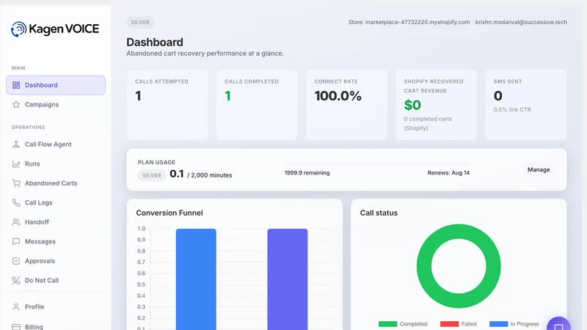Screen dimensions: 587x330
Task: Click the Connect Rate 100.0% card
Action: 346,105
